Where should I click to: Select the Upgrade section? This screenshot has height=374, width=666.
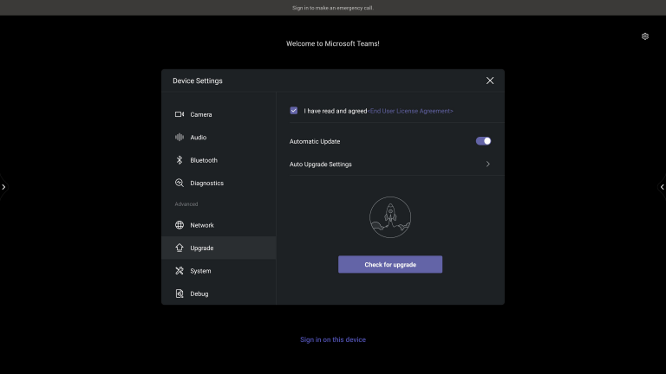(219, 248)
